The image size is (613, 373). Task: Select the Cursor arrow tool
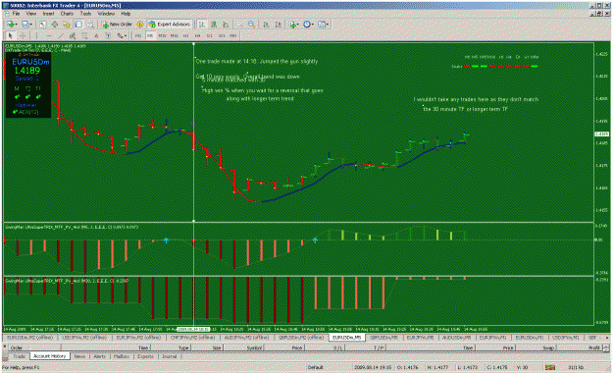point(11,35)
